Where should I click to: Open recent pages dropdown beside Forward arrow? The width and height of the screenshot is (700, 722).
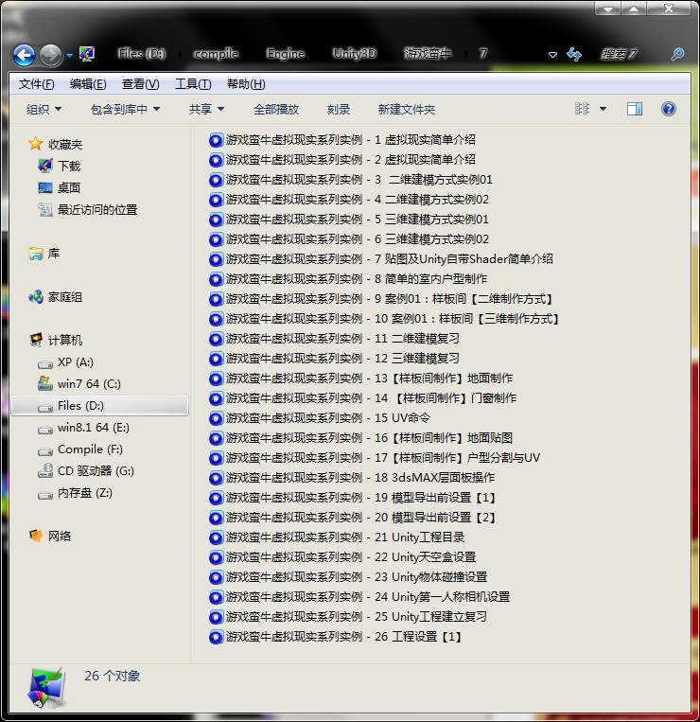(x=69, y=55)
